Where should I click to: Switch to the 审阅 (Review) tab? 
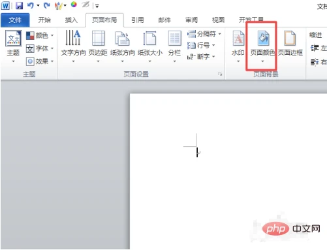coord(191,20)
